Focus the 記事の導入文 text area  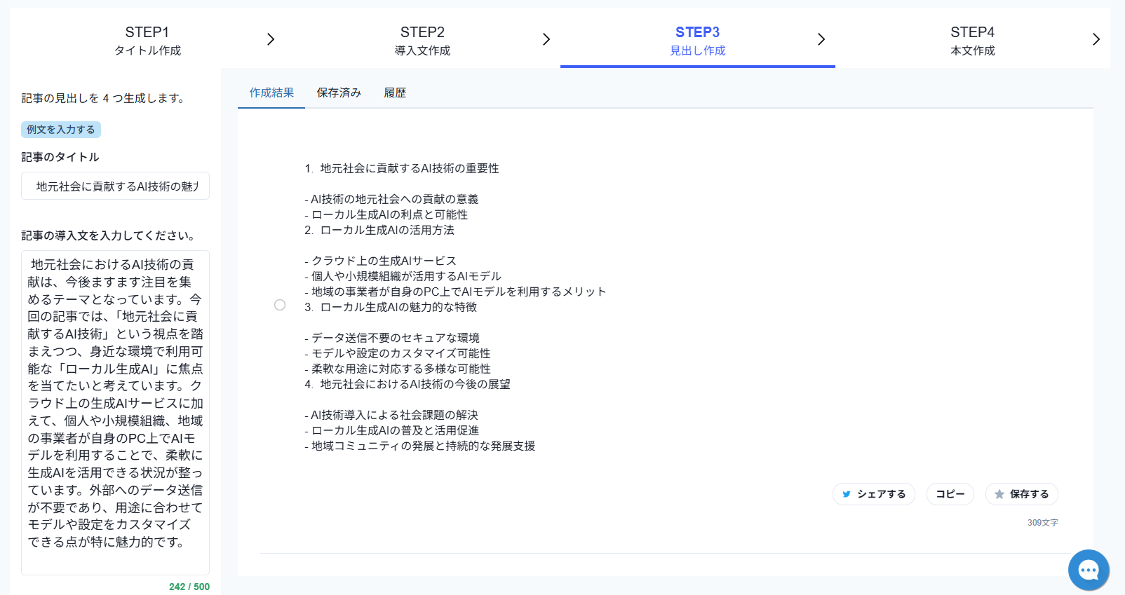pos(115,413)
